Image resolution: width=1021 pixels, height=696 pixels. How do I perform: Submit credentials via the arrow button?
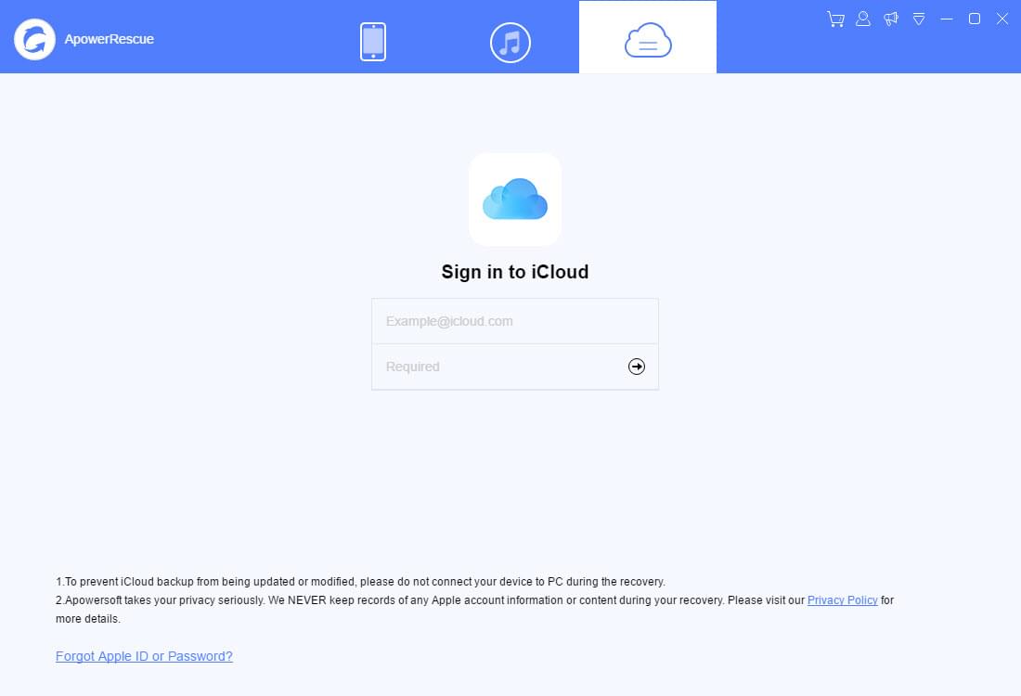tap(636, 367)
